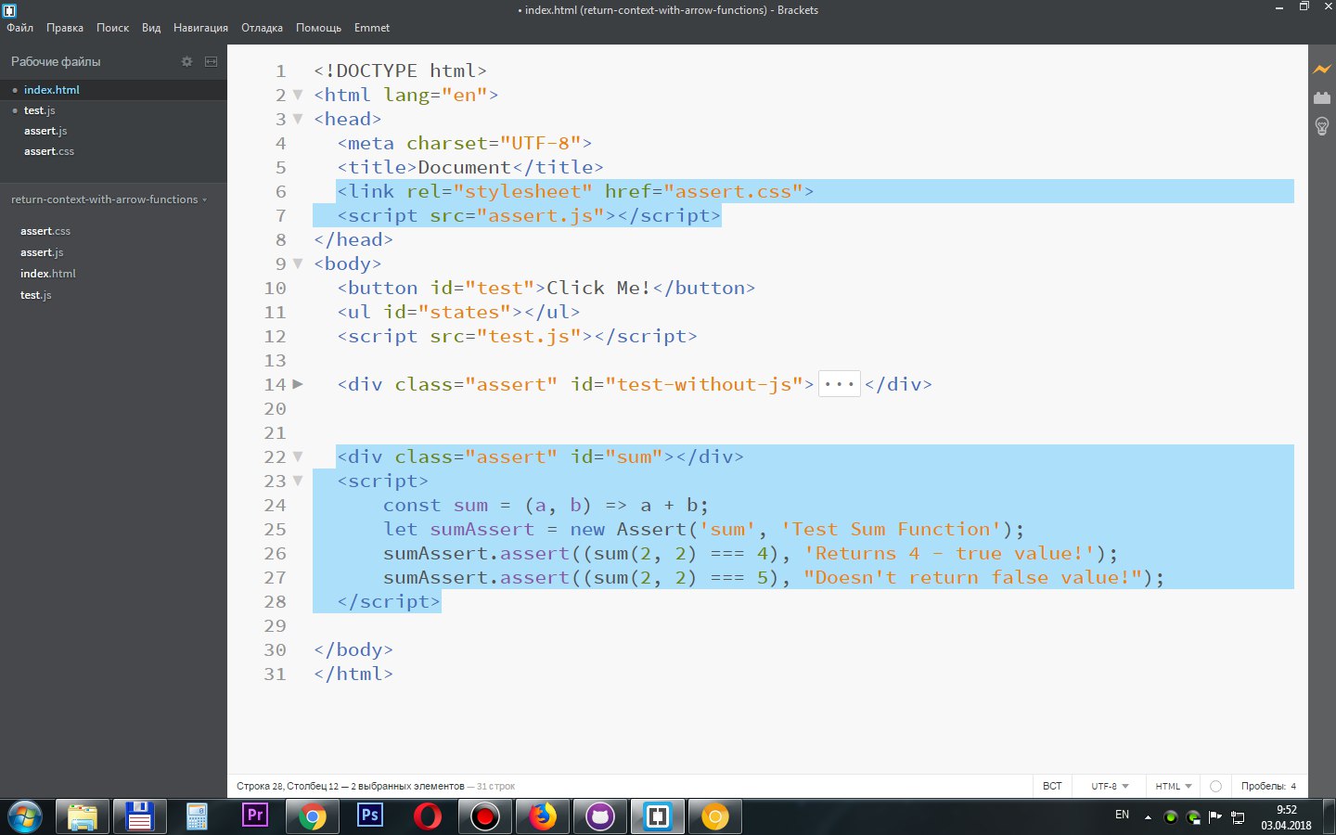Switch to the purple cat GitHub app
Image resolution: width=1336 pixels, height=835 pixels.
[600, 816]
